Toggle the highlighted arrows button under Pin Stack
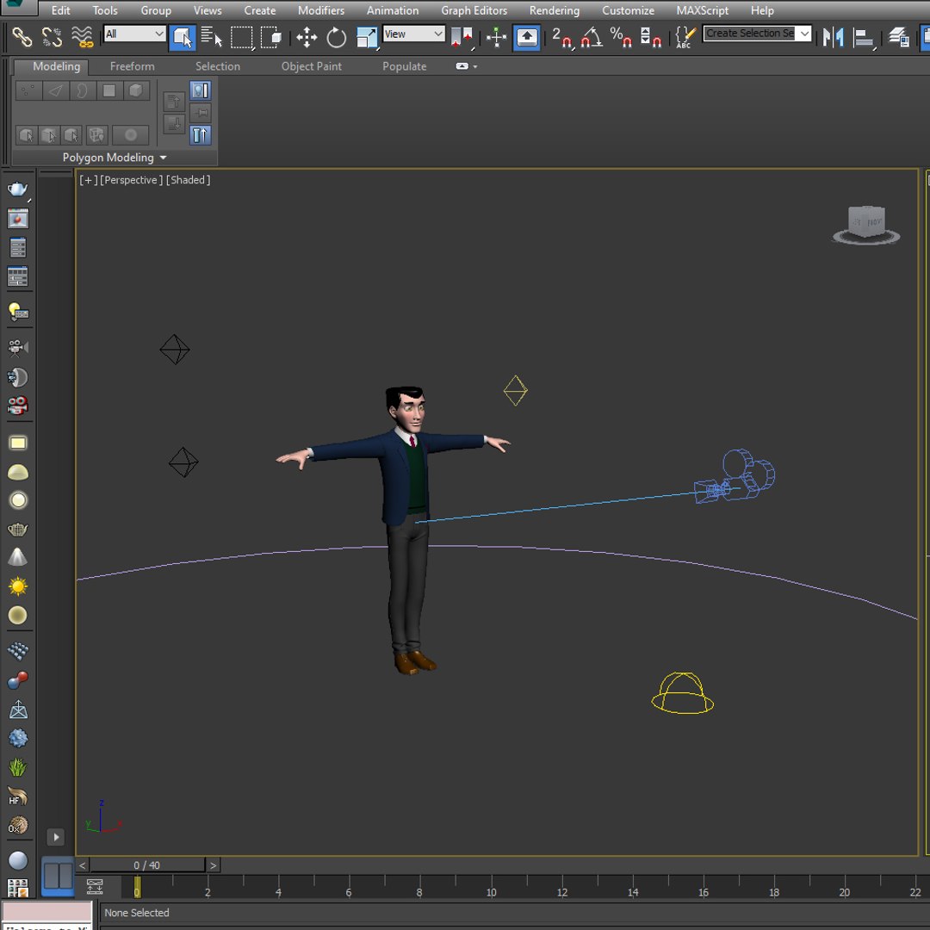 pos(201,135)
